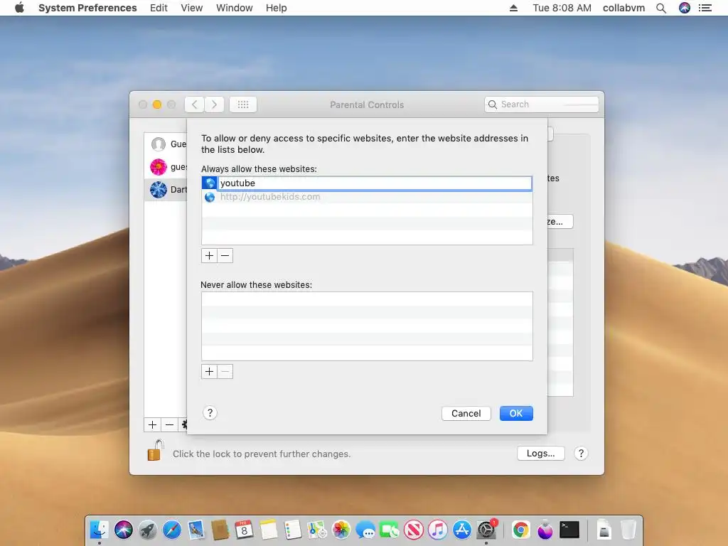Screen dimensions: 728x546
Task: Click the menu bar clock Tue 8:08 AM
Action: click(x=562, y=8)
